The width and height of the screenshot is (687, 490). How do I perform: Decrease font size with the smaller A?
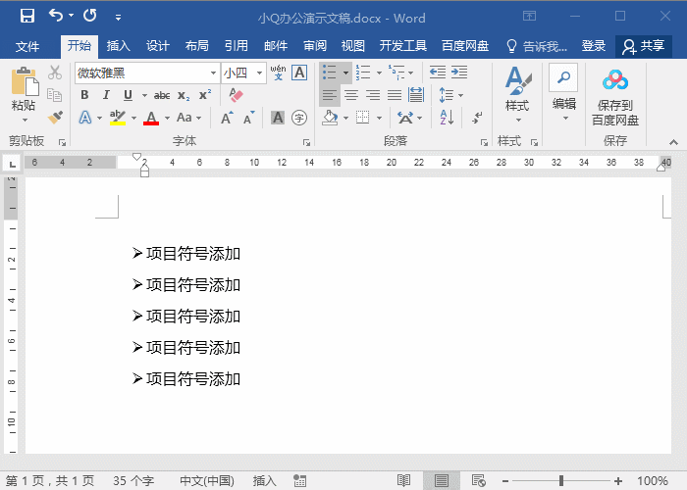click(x=249, y=118)
